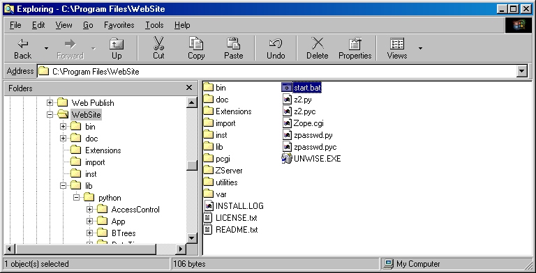Collapse the python folder node
This screenshot has height=273, width=536.
click(76, 198)
